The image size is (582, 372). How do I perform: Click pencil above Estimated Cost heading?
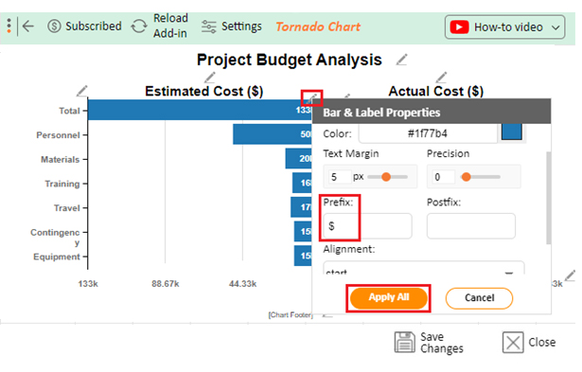[210, 78]
